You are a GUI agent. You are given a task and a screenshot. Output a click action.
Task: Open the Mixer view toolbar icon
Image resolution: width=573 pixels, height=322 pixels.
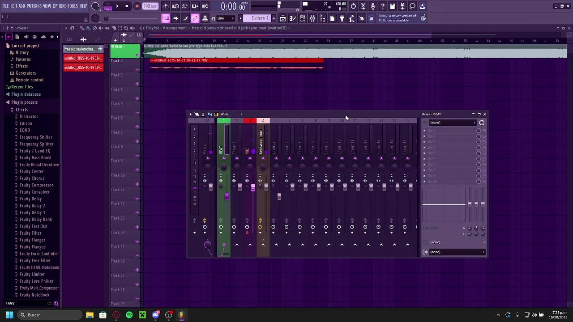(x=312, y=18)
